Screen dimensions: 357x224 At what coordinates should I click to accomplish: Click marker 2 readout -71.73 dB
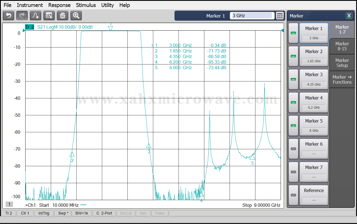pos(217,51)
